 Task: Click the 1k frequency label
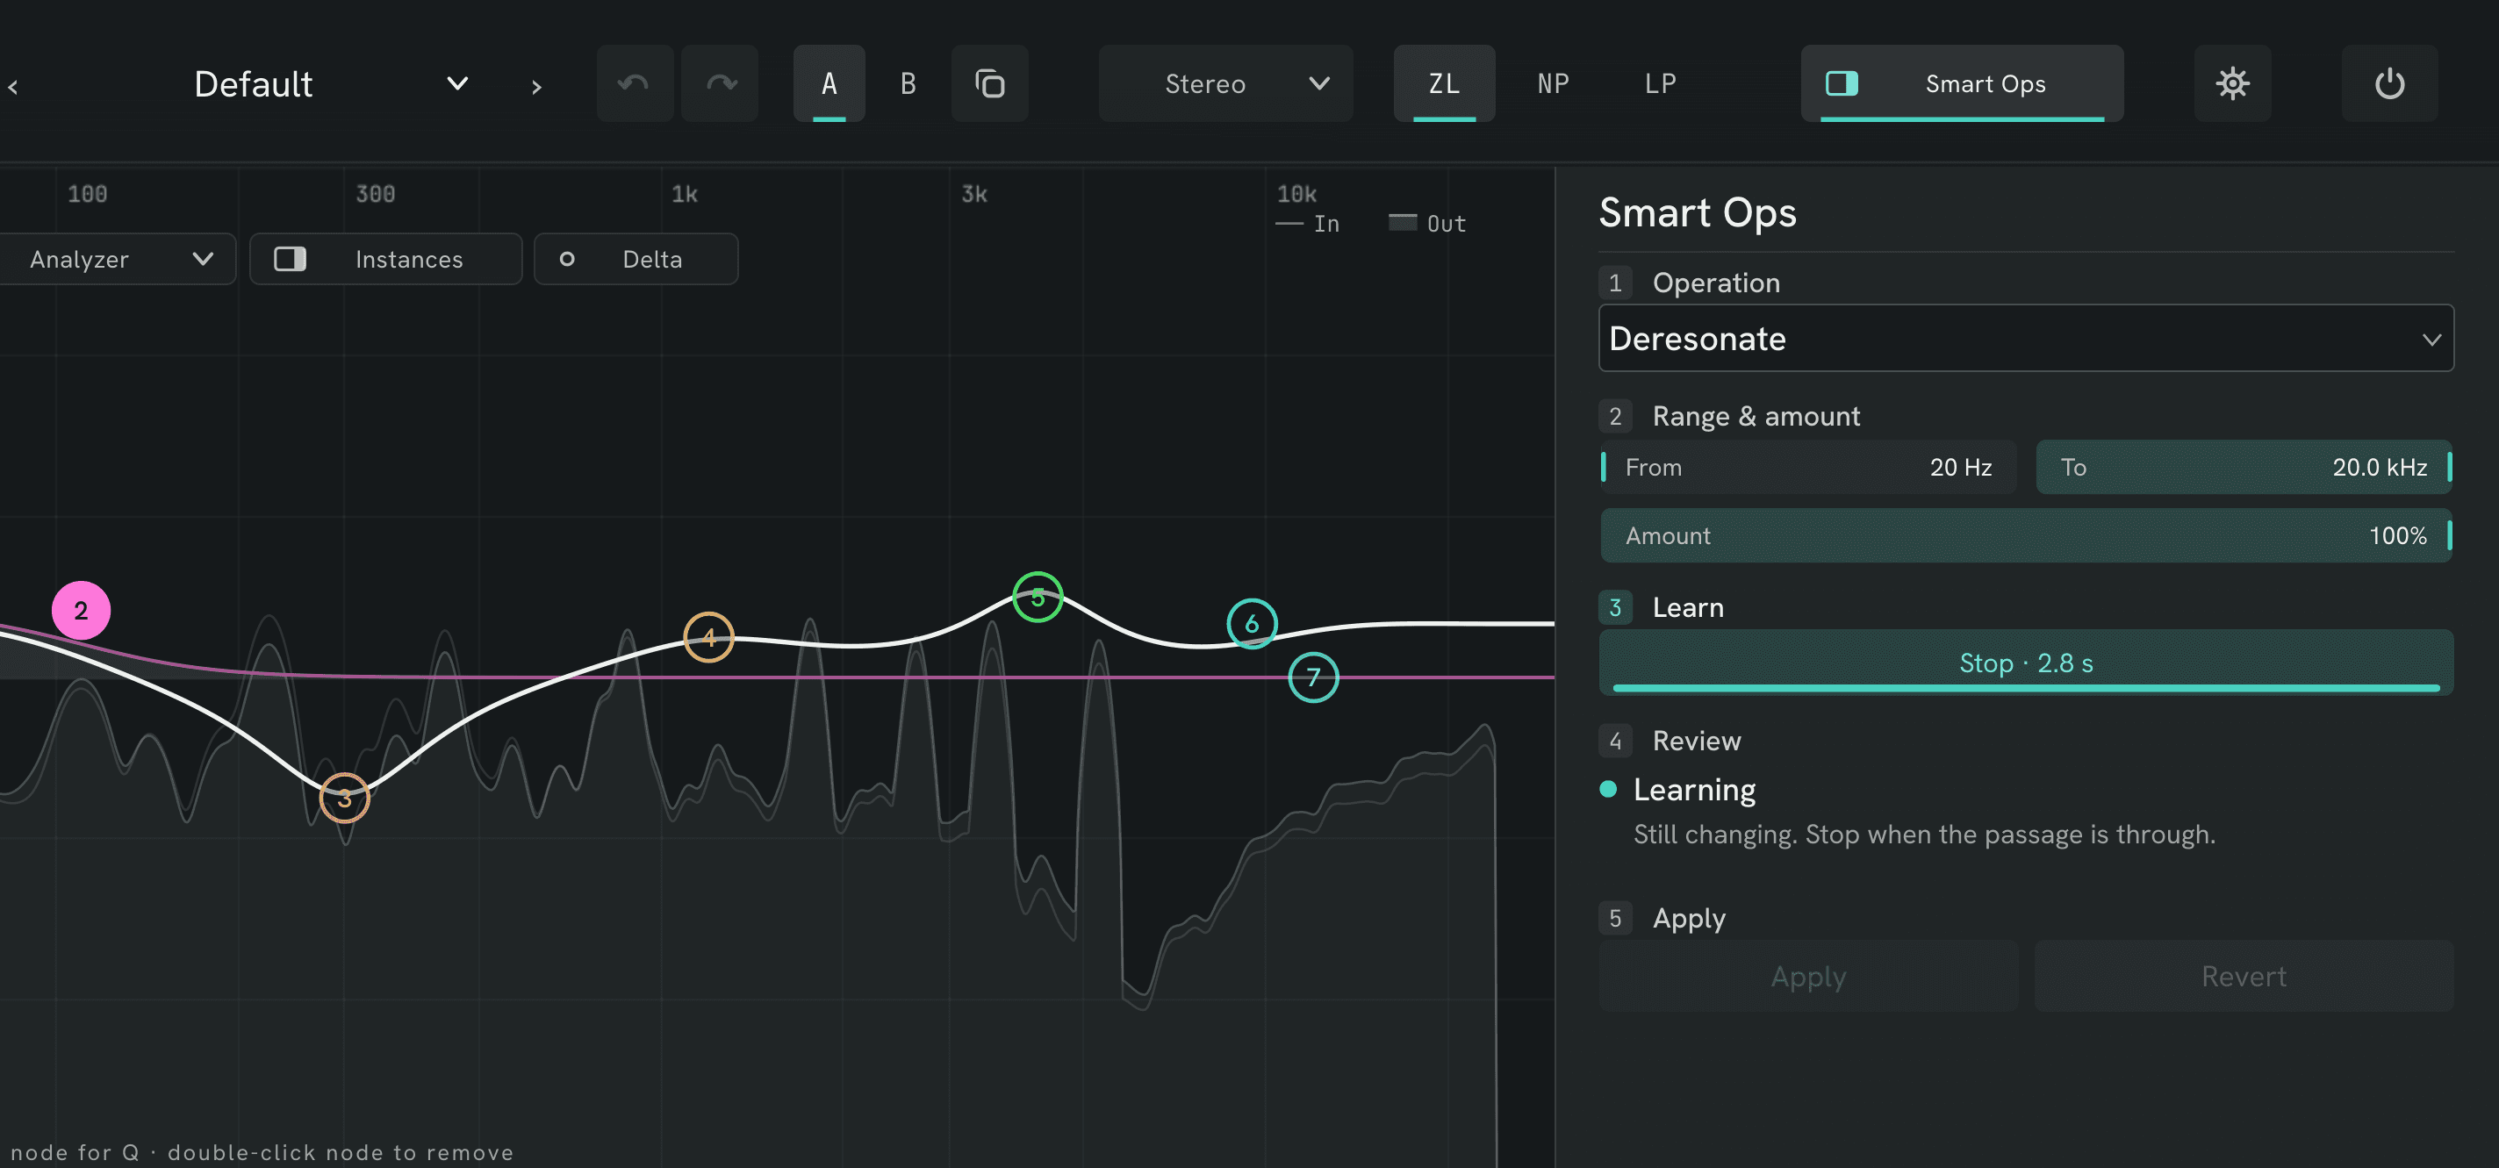[684, 194]
